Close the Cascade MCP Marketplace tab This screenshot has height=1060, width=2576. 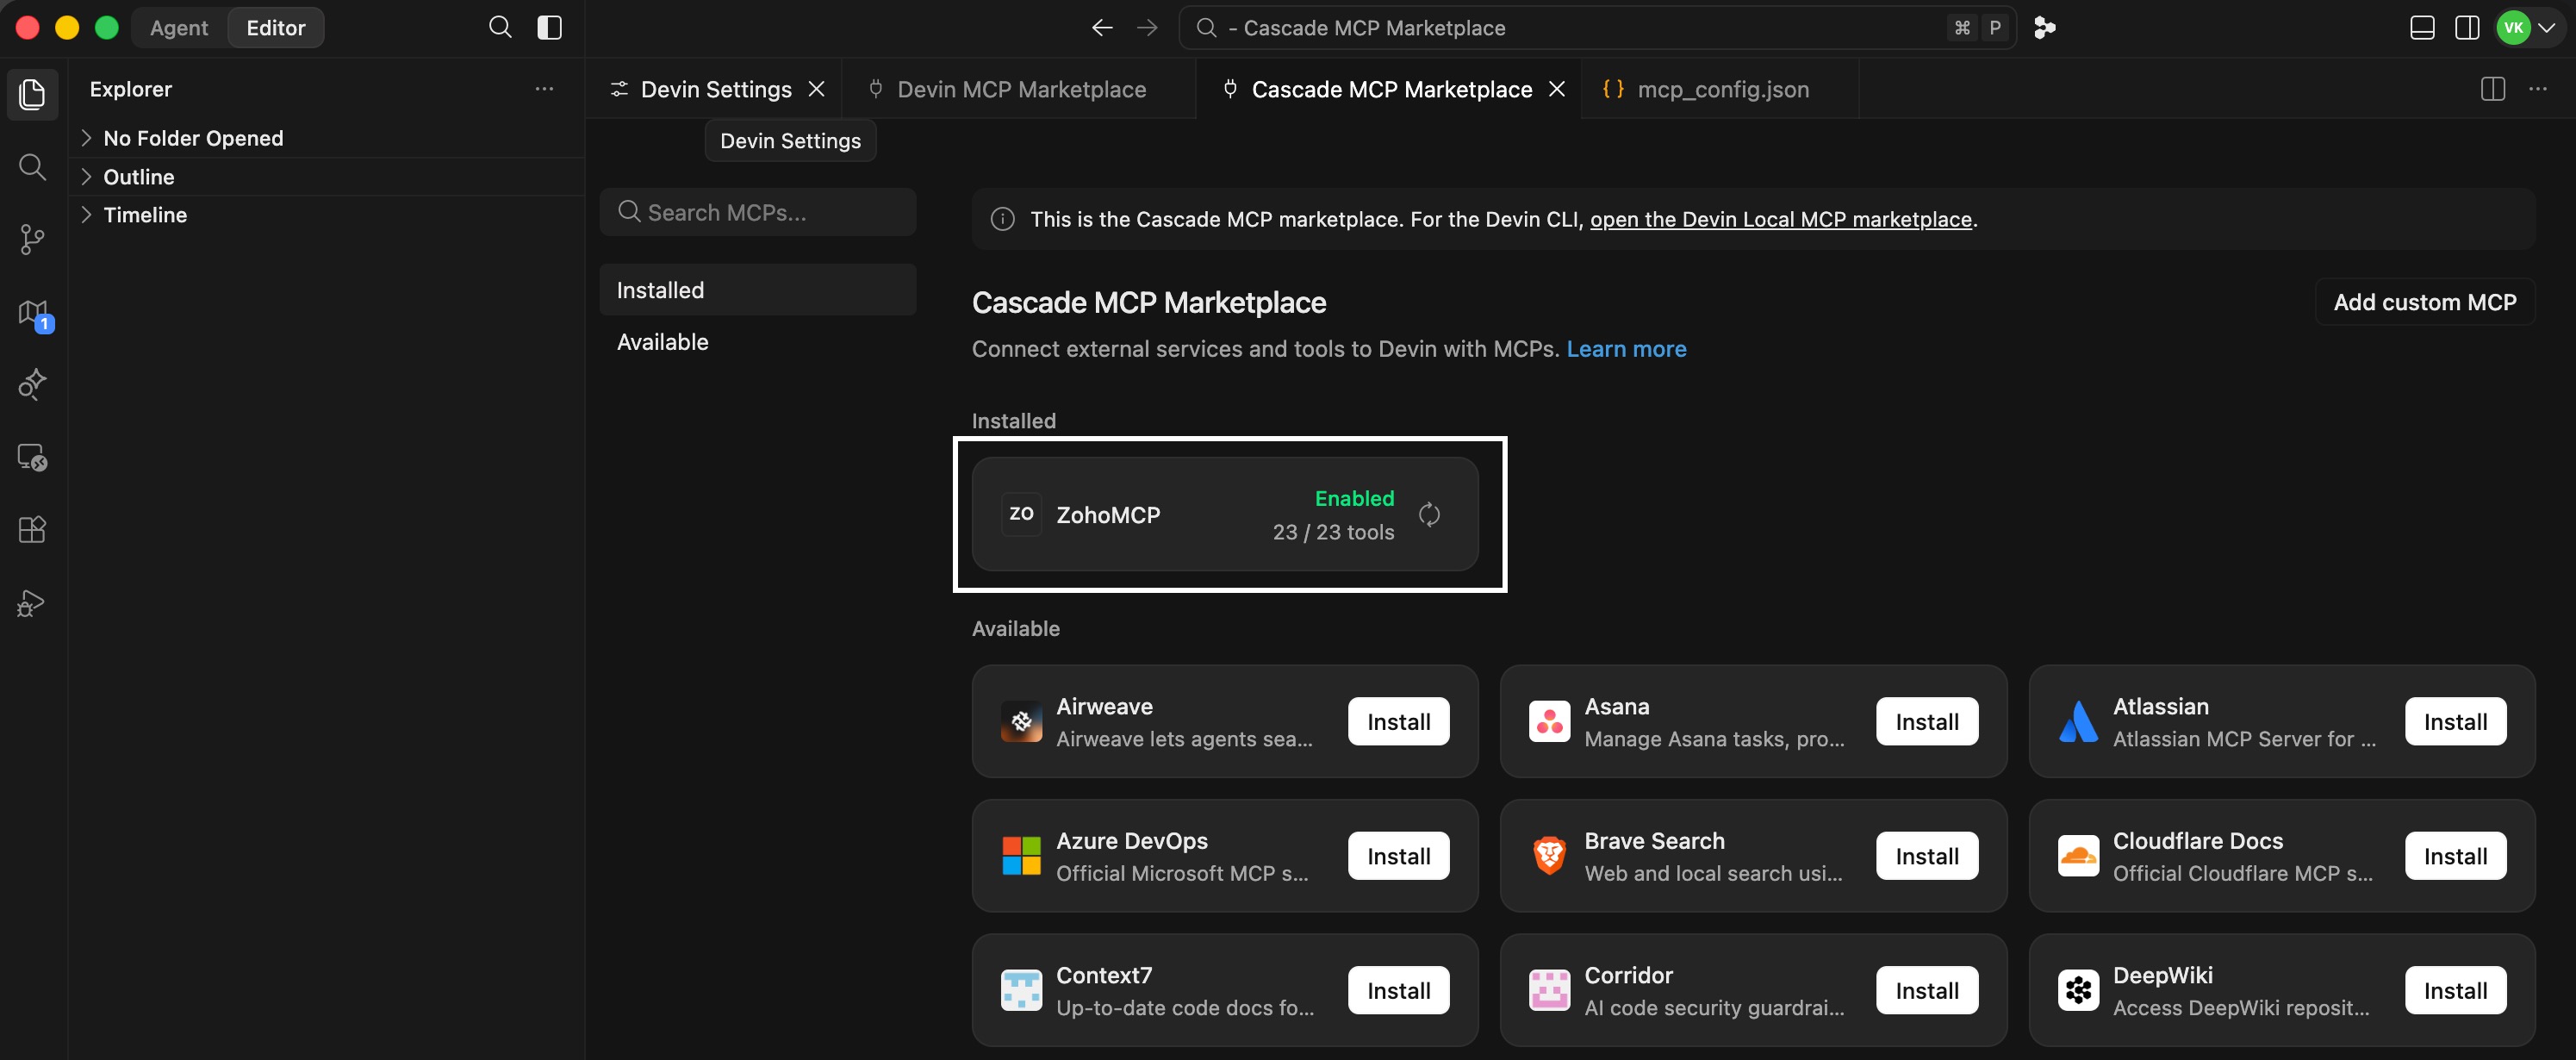click(1557, 89)
